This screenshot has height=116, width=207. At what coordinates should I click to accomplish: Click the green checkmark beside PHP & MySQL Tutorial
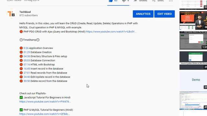pyautogui.click(x=21, y=110)
